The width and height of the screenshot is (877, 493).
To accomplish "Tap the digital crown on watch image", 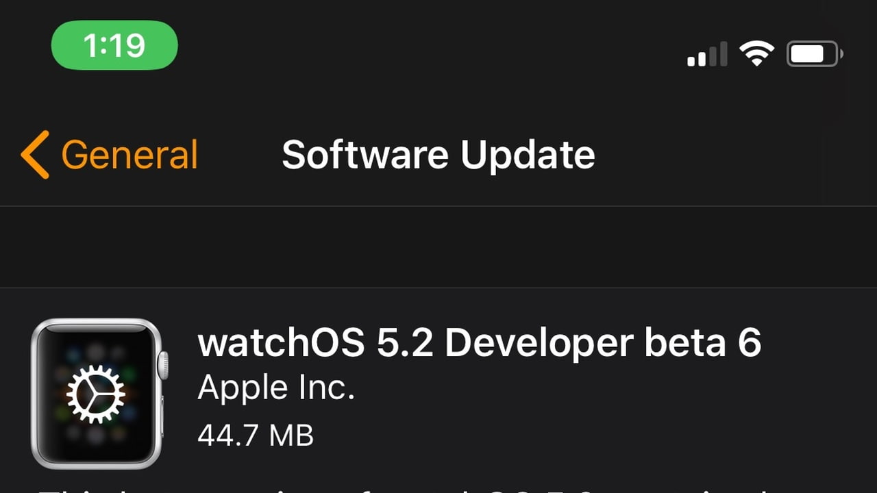I will click(x=163, y=365).
